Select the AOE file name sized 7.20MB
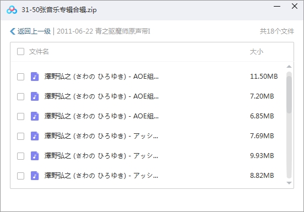Image resolution: width=304 pixels, height=212 pixels. pos(101,96)
